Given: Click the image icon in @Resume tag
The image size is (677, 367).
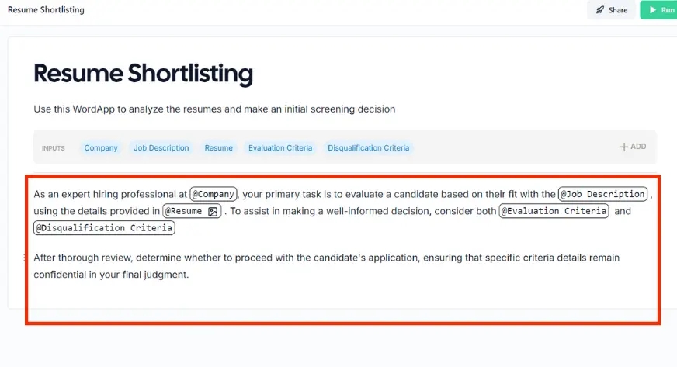Looking at the screenshot, I should (213, 211).
